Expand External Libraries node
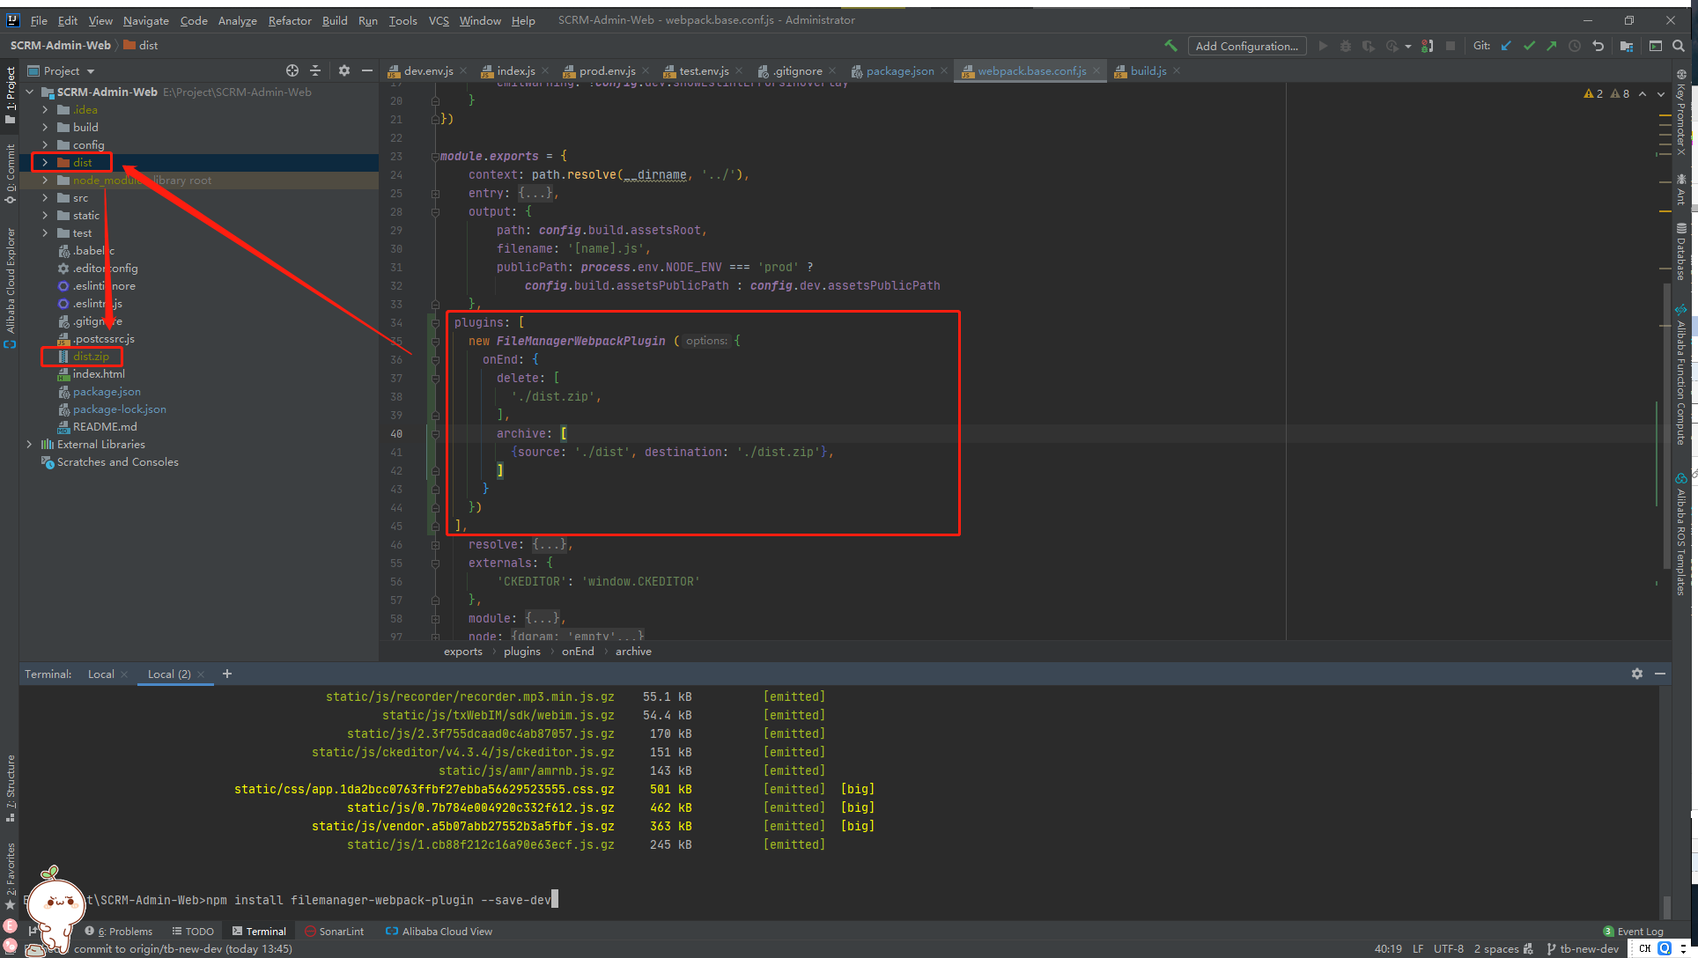1698x958 pixels. click(29, 445)
